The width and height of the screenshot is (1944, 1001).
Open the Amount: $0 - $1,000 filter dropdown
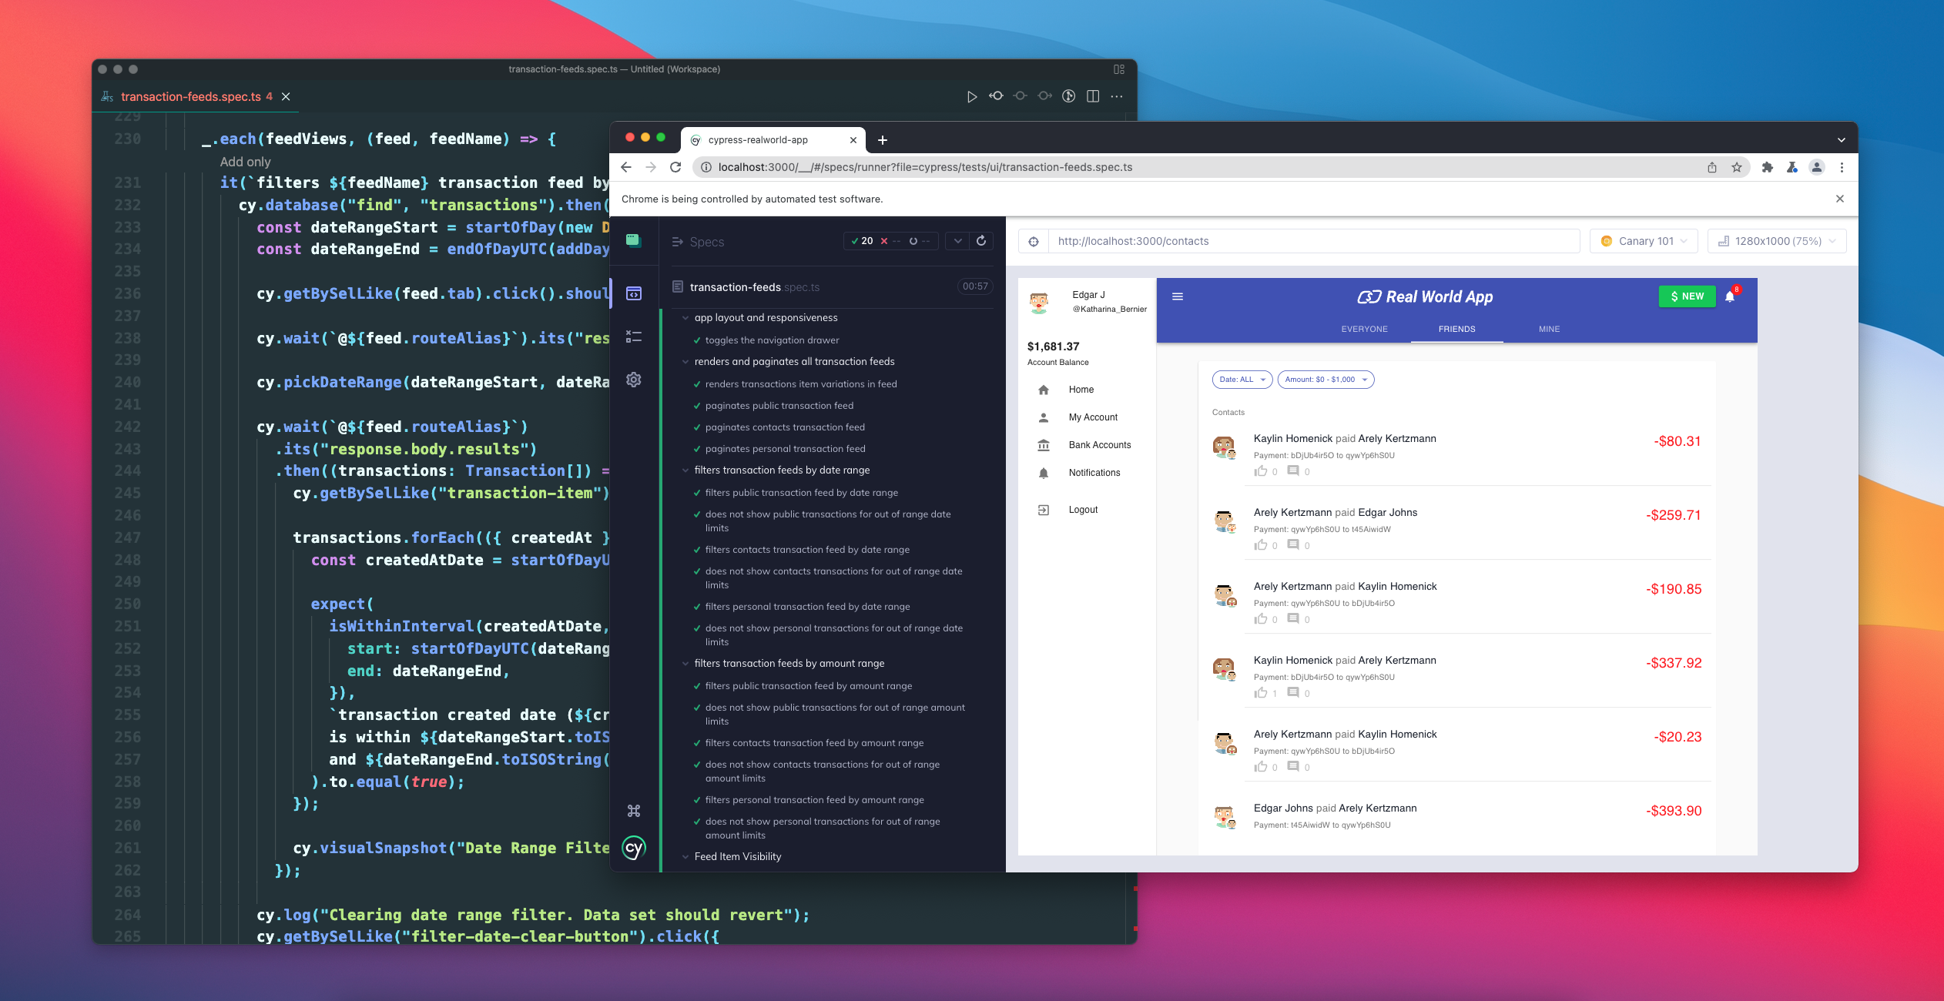[x=1326, y=379]
